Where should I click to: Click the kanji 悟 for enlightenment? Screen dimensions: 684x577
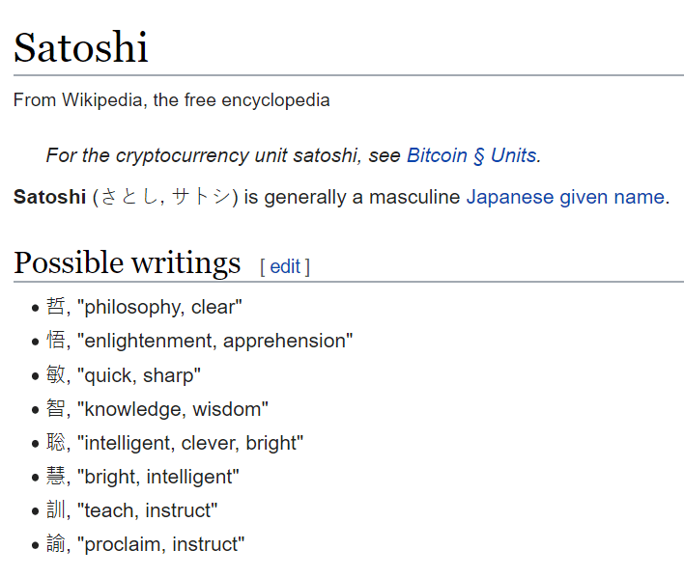coord(56,341)
